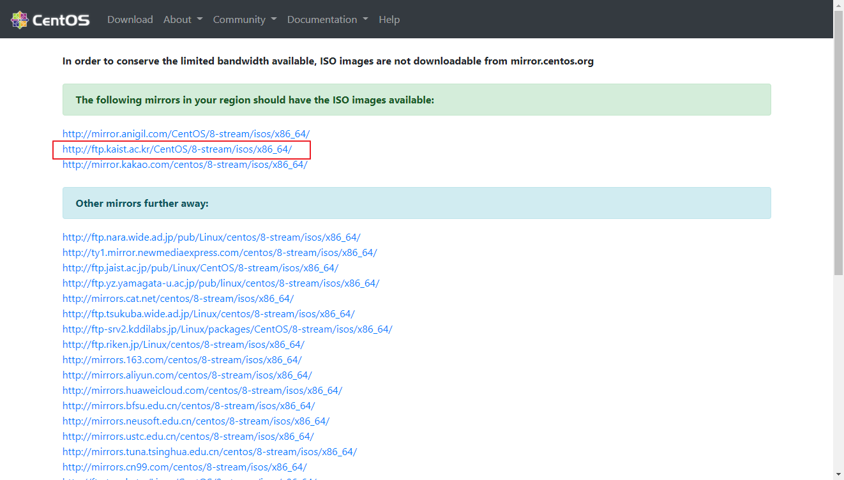Open the ftp.kaist.ac.kr mirror link

[x=177, y=149]
